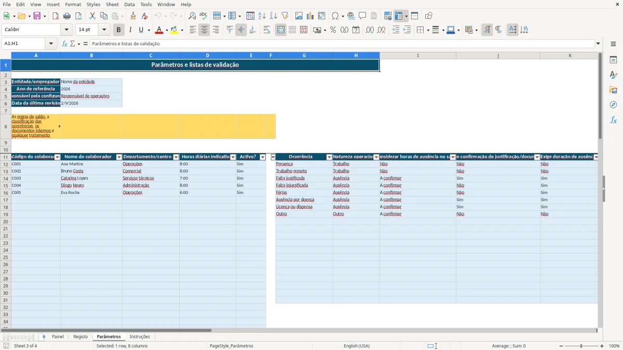
Task: Insert a comment with the speech bubble icon
Action: coord(362,16)
